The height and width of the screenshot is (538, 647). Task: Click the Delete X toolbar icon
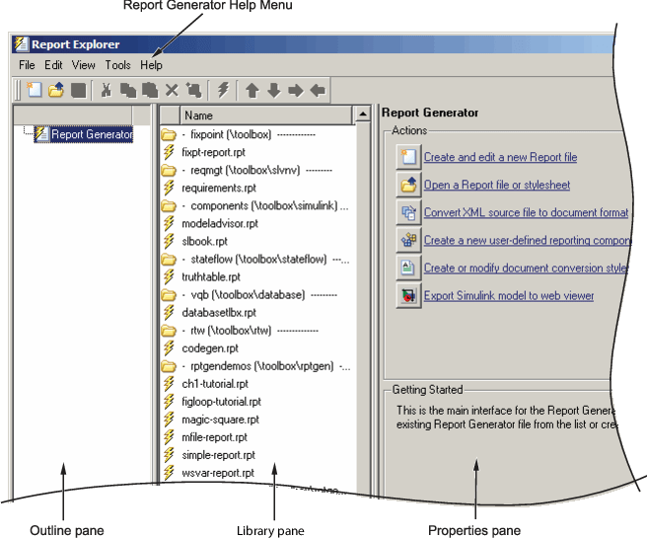(172, 90)
